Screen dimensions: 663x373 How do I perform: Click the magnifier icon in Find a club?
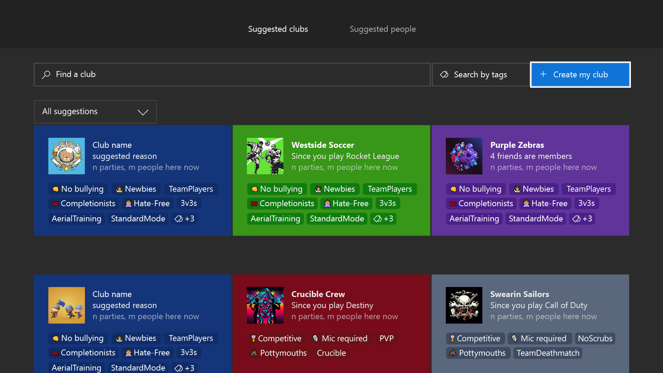46,75
